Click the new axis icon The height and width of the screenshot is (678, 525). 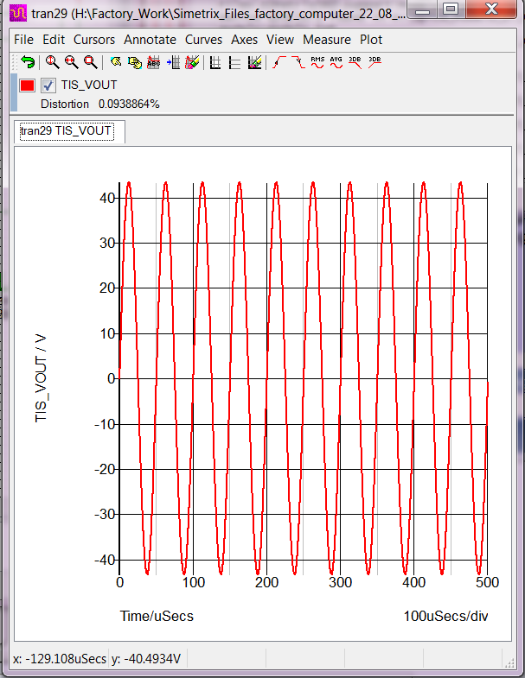(x=234, y=63)
